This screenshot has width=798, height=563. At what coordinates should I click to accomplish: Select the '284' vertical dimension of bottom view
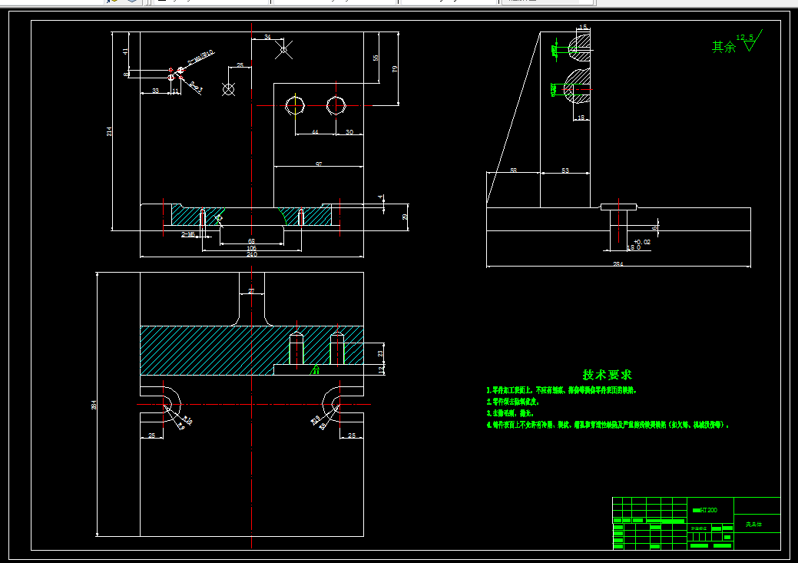coord(94,406)
